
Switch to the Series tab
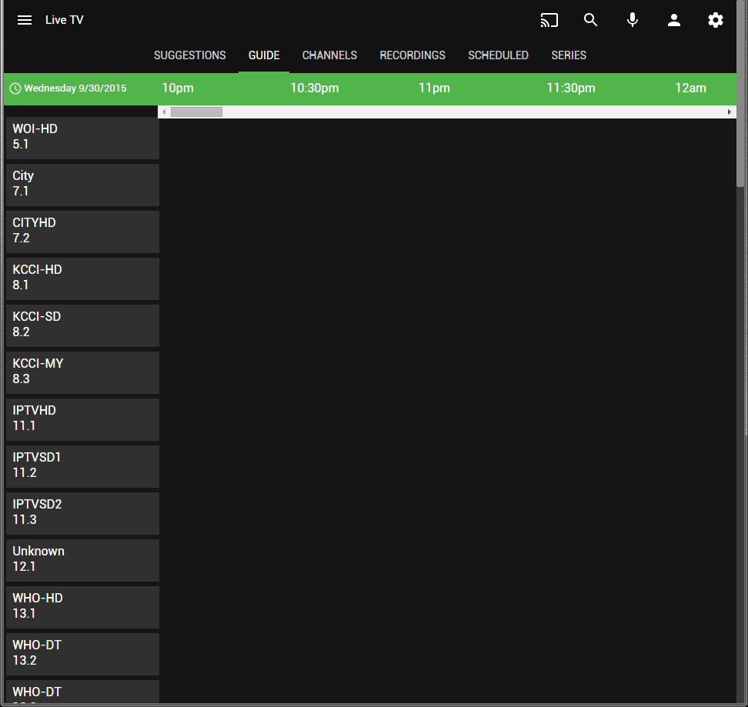[x=569, y=55]
